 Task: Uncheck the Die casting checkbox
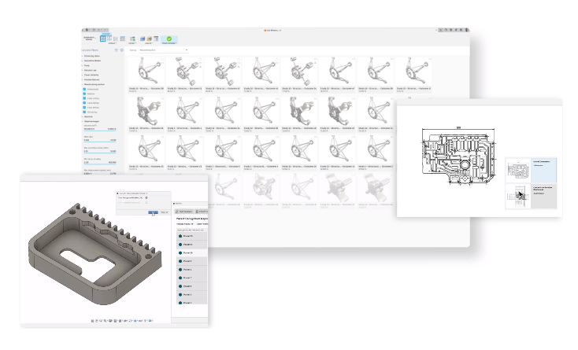tap(84, 112)
